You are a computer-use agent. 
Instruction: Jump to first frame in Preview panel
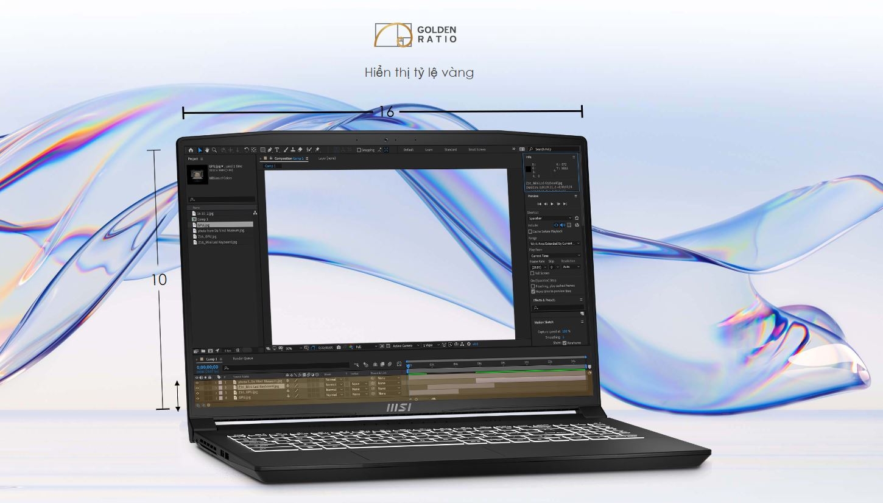540,204
